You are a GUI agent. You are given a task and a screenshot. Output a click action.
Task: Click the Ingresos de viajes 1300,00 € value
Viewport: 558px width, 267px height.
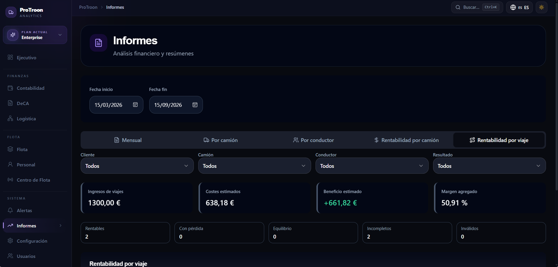pos(104,203)
